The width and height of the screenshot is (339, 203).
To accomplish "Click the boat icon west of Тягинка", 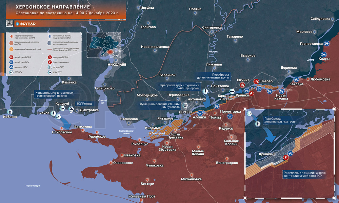I will tap(232, 91).
